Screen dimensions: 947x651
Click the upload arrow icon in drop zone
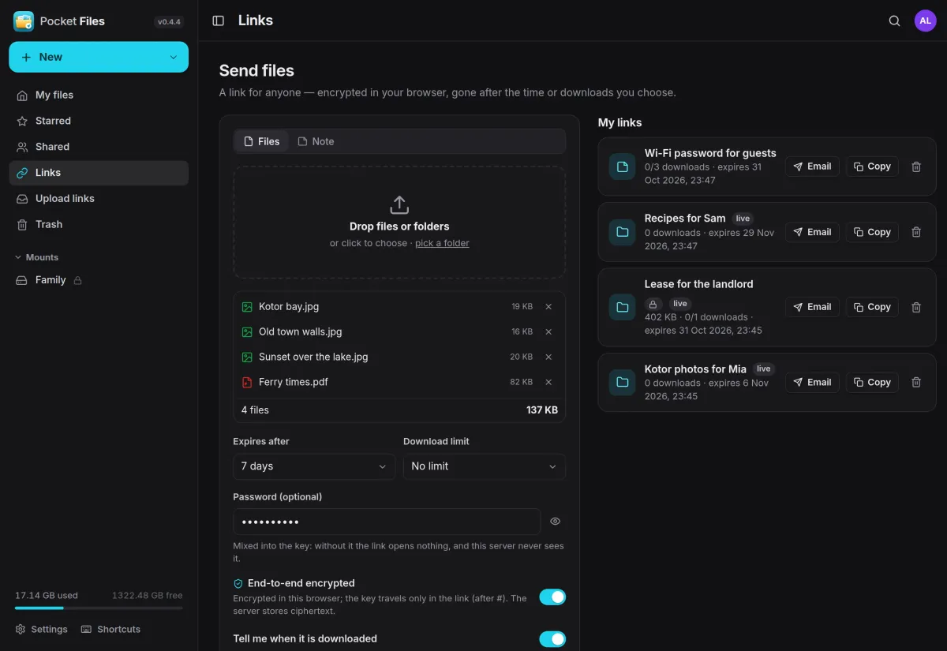coord(399,205)
